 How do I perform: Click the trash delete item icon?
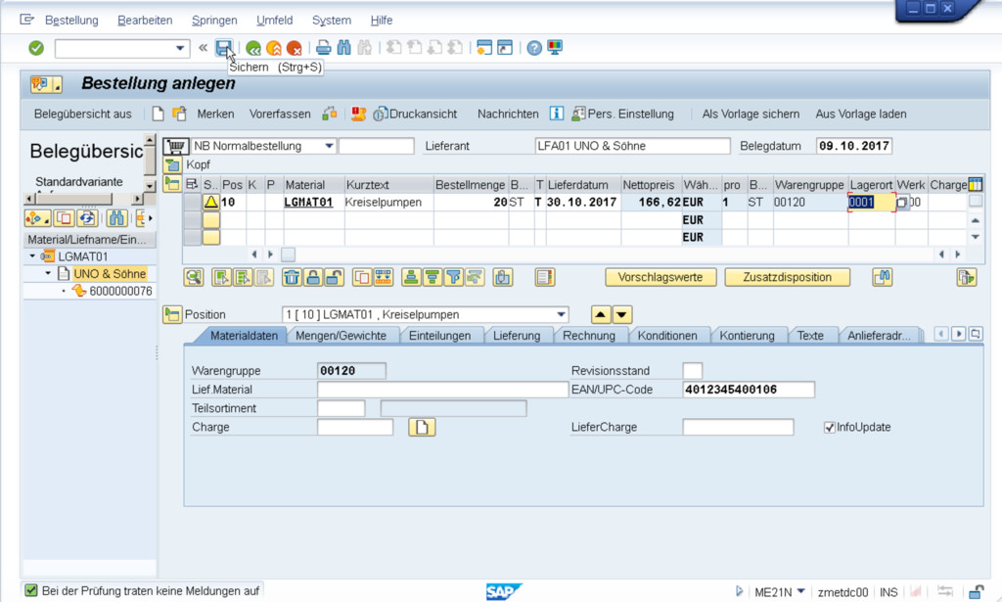pos(291,277)
